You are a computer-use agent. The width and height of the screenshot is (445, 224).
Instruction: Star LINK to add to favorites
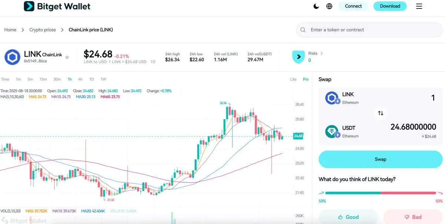tap(67, 57)
